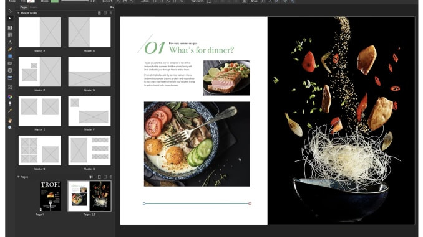Image resolution: width=423 pixels, height=237 pixels.
Task: Select the Move tool arrow
Action: (x=10, y=11)
